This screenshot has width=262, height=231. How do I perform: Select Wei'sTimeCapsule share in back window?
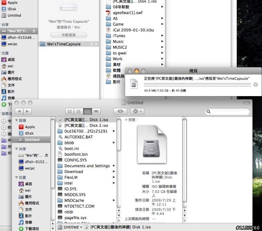pyautogui.click(x=68, y=44)
